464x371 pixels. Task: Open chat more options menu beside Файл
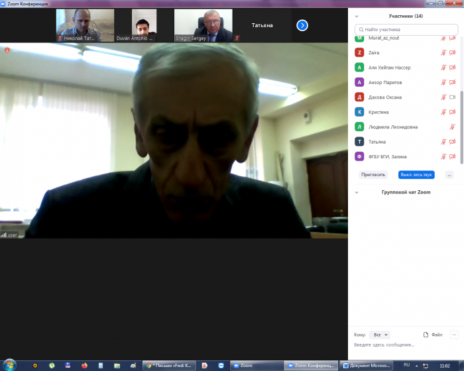(454, 335)
